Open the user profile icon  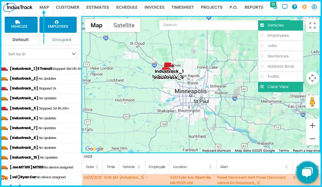314,7
